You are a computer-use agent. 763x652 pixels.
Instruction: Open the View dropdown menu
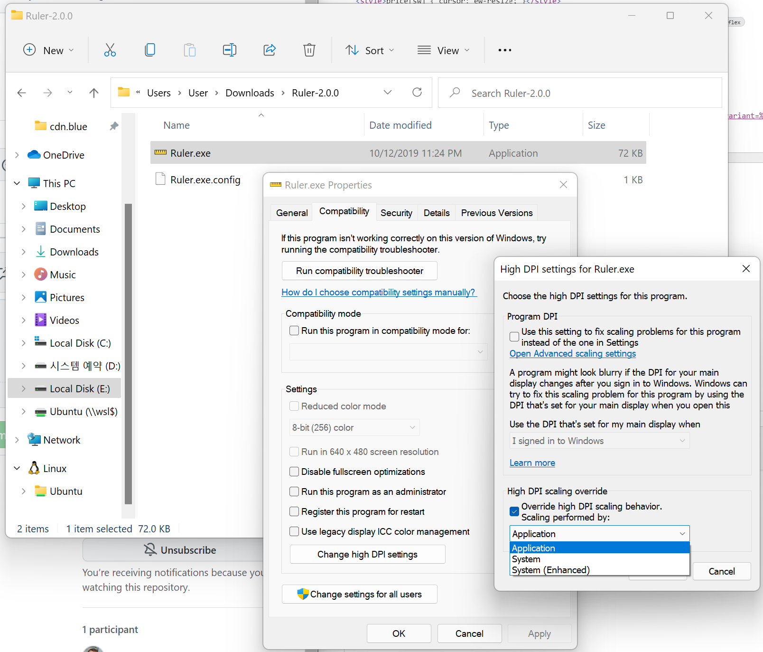[444, 50]
